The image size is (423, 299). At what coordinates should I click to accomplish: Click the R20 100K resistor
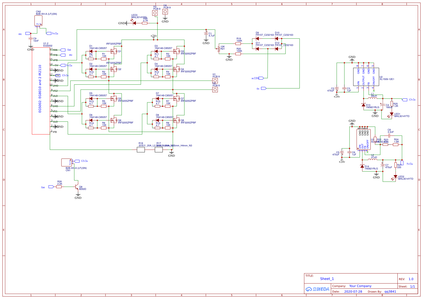click(238, 54)
